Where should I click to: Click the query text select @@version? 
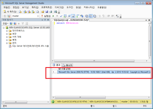click(67, 23)
